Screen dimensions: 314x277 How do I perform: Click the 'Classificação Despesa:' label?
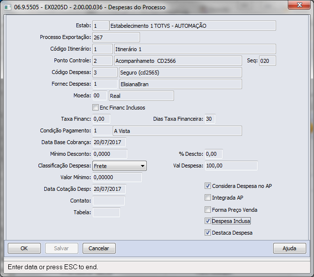click(x=65, y=166)
